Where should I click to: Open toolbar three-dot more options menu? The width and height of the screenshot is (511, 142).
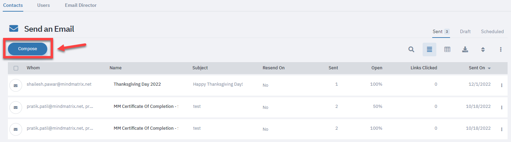tap(501, 49)
